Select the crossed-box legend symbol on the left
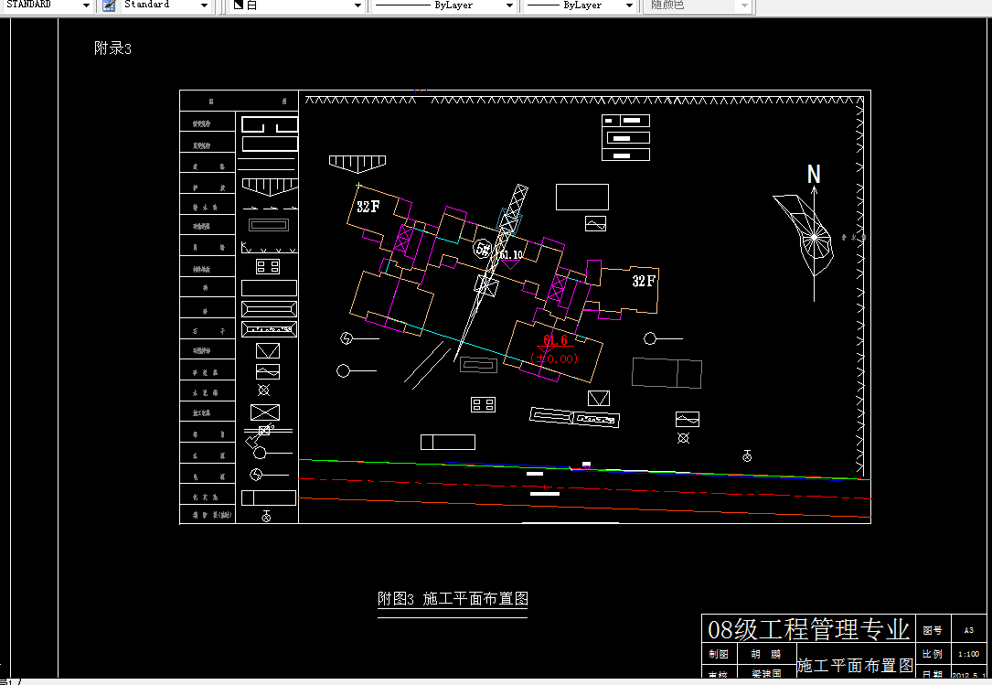992x685 pixels. click(265, 412)
